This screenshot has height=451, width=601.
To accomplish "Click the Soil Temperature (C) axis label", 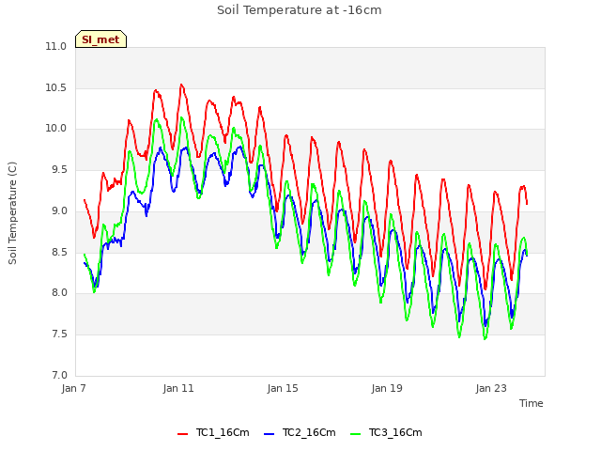I will tap(12, 213).
